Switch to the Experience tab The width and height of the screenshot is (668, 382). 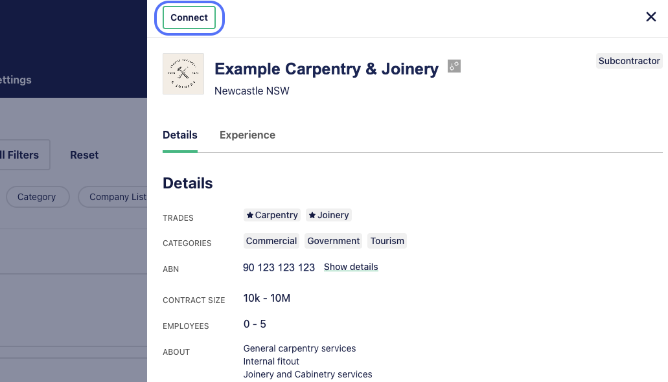pos(248,135)
